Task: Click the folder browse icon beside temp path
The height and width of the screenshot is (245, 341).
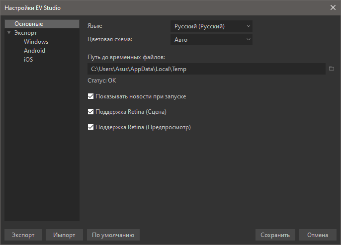Action: coord(332,69)
